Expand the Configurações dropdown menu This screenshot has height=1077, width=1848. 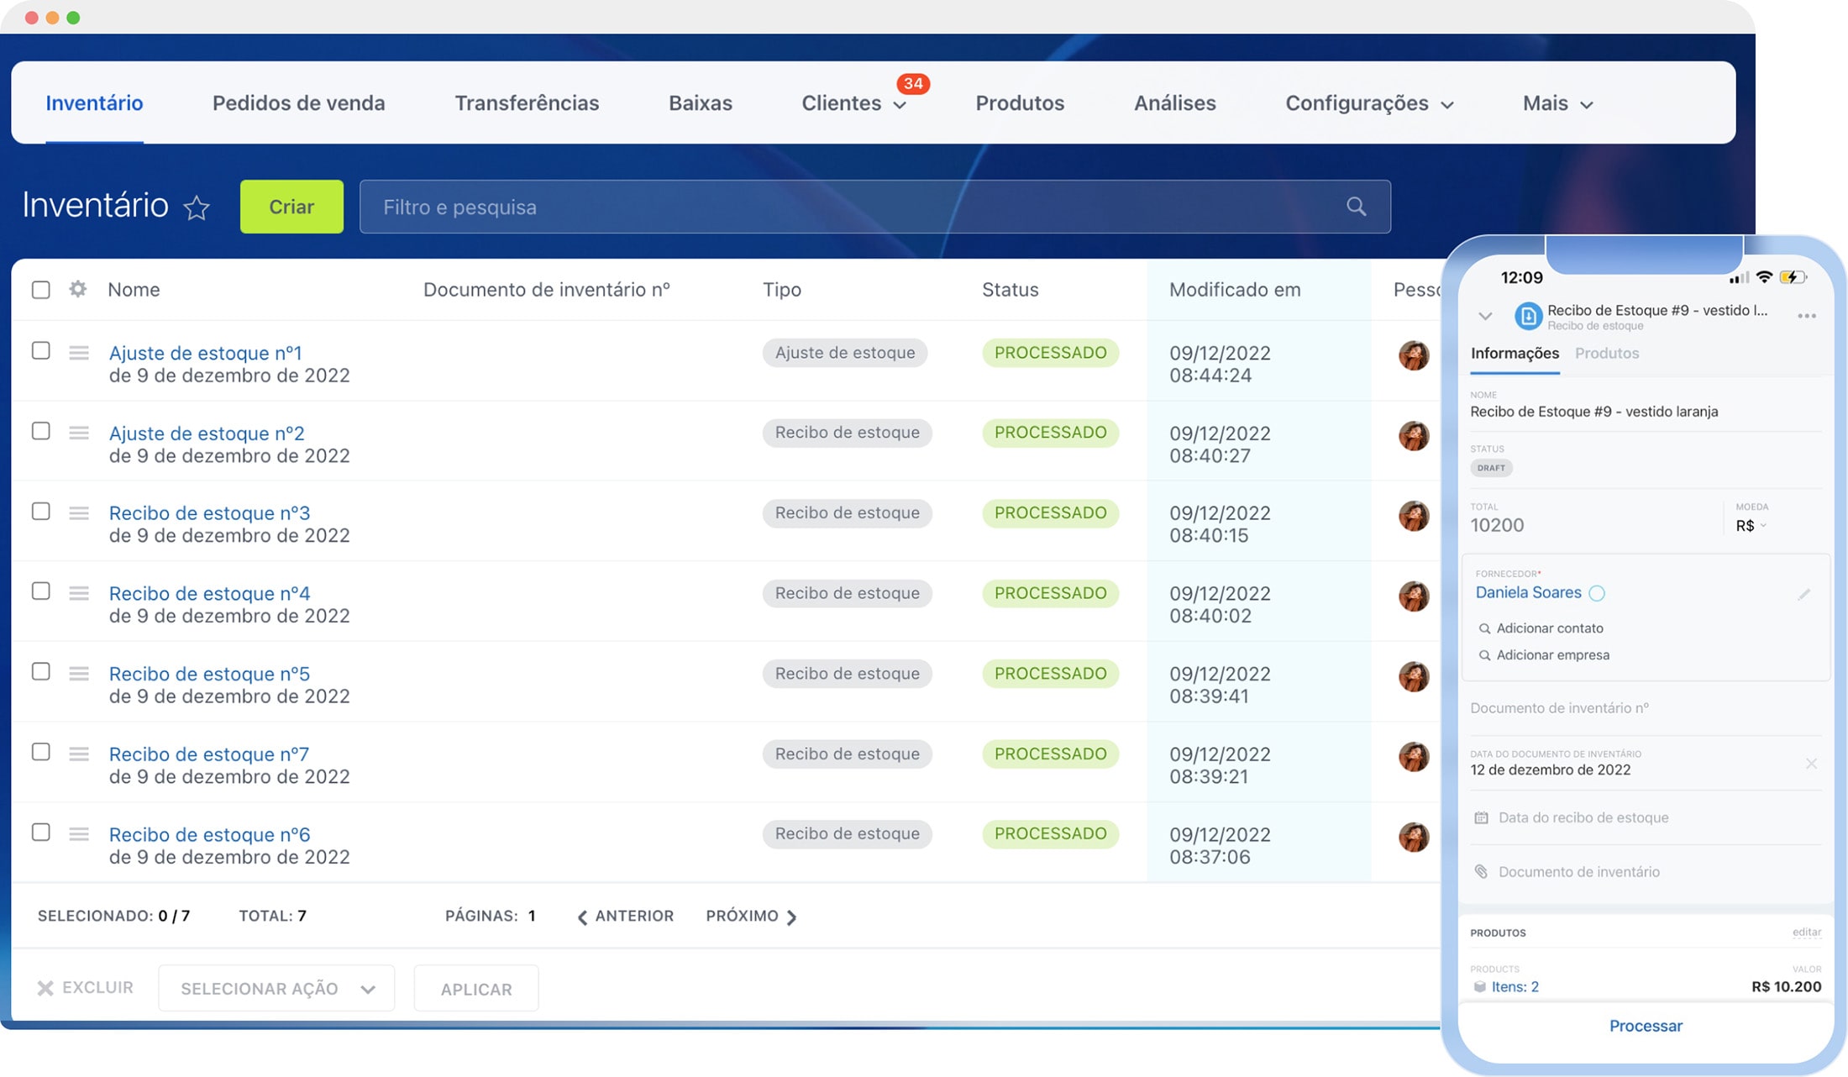coord(1368,103)
